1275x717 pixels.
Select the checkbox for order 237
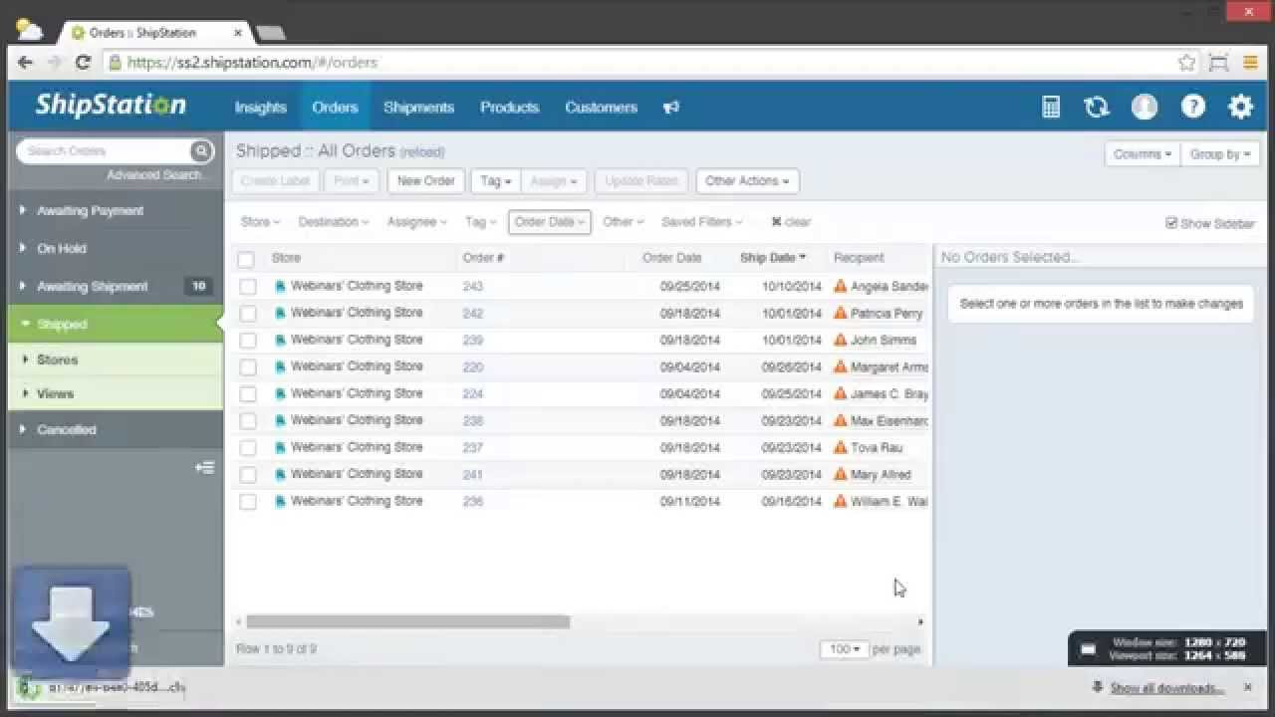(247, 448)
